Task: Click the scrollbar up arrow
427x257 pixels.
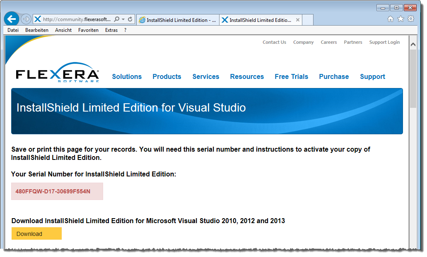Action: point(413,44)
